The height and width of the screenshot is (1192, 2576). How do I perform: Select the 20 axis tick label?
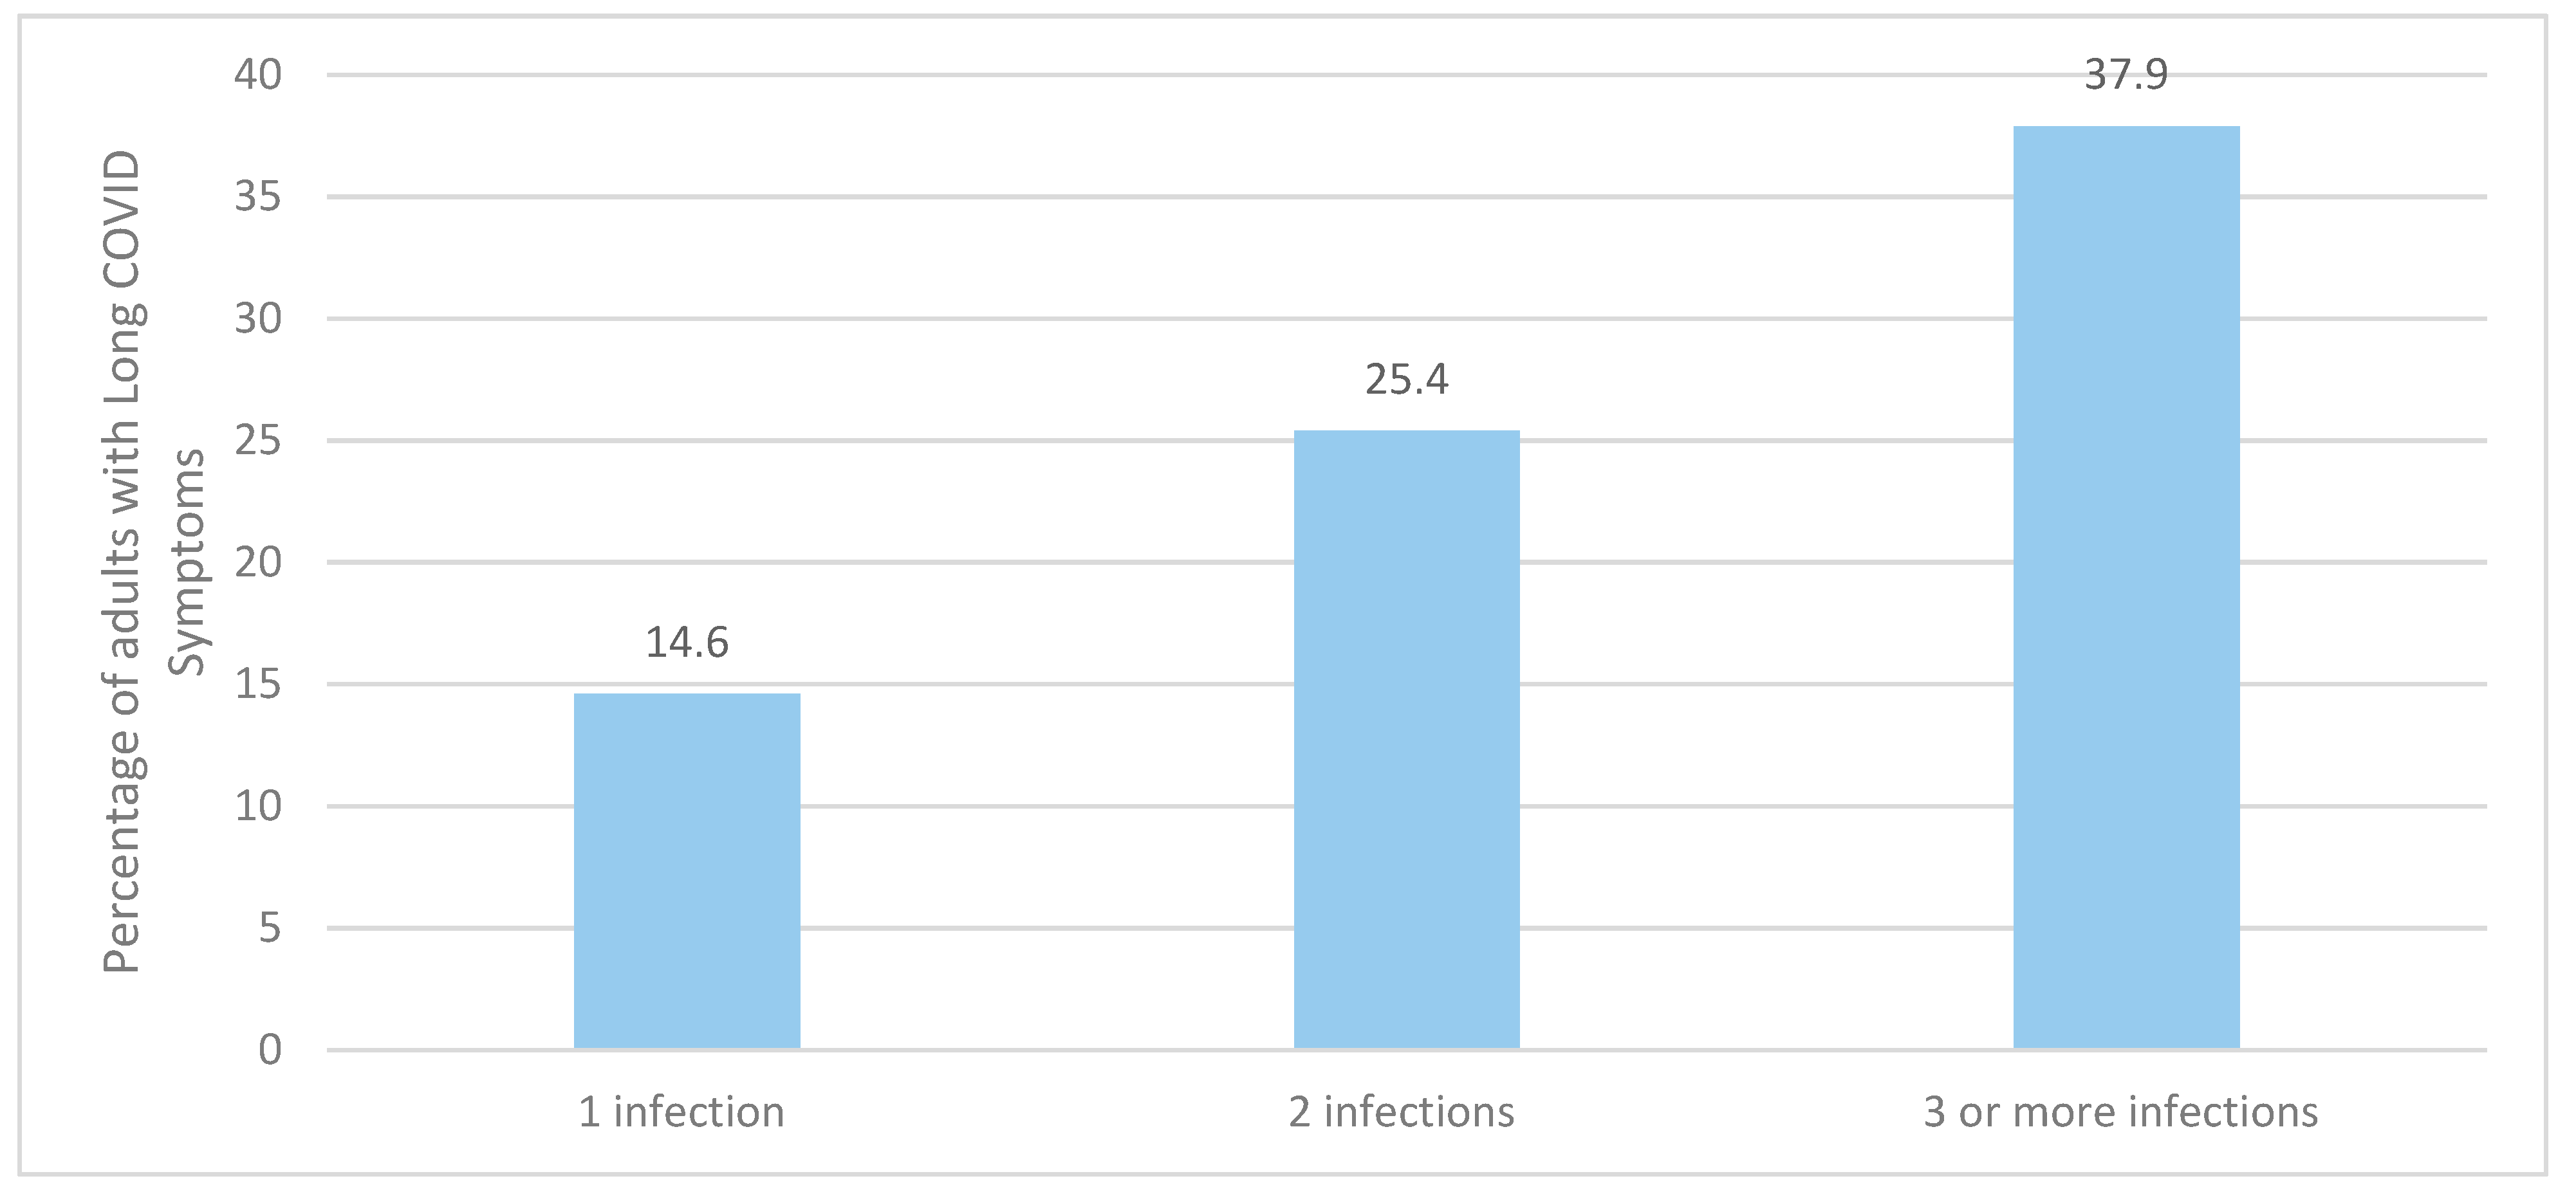(x=258, y=563)
